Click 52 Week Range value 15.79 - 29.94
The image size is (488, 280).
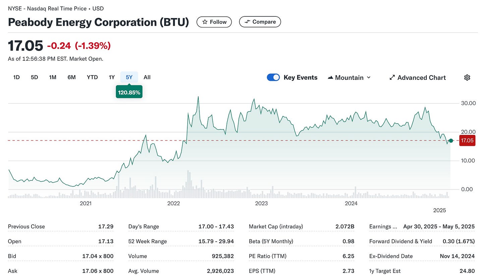tap(216, 241)
